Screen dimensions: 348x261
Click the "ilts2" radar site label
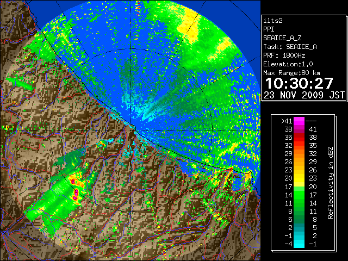273,21
